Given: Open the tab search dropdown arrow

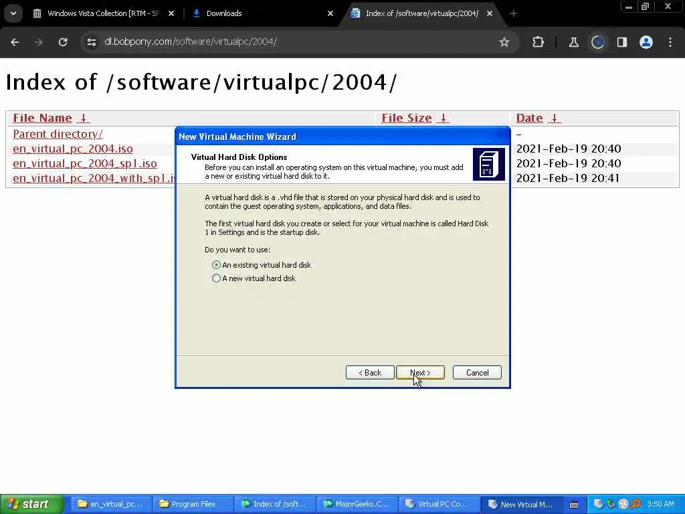Looking at the screenshot, I should pyautogui.click(x=13, y=13).
